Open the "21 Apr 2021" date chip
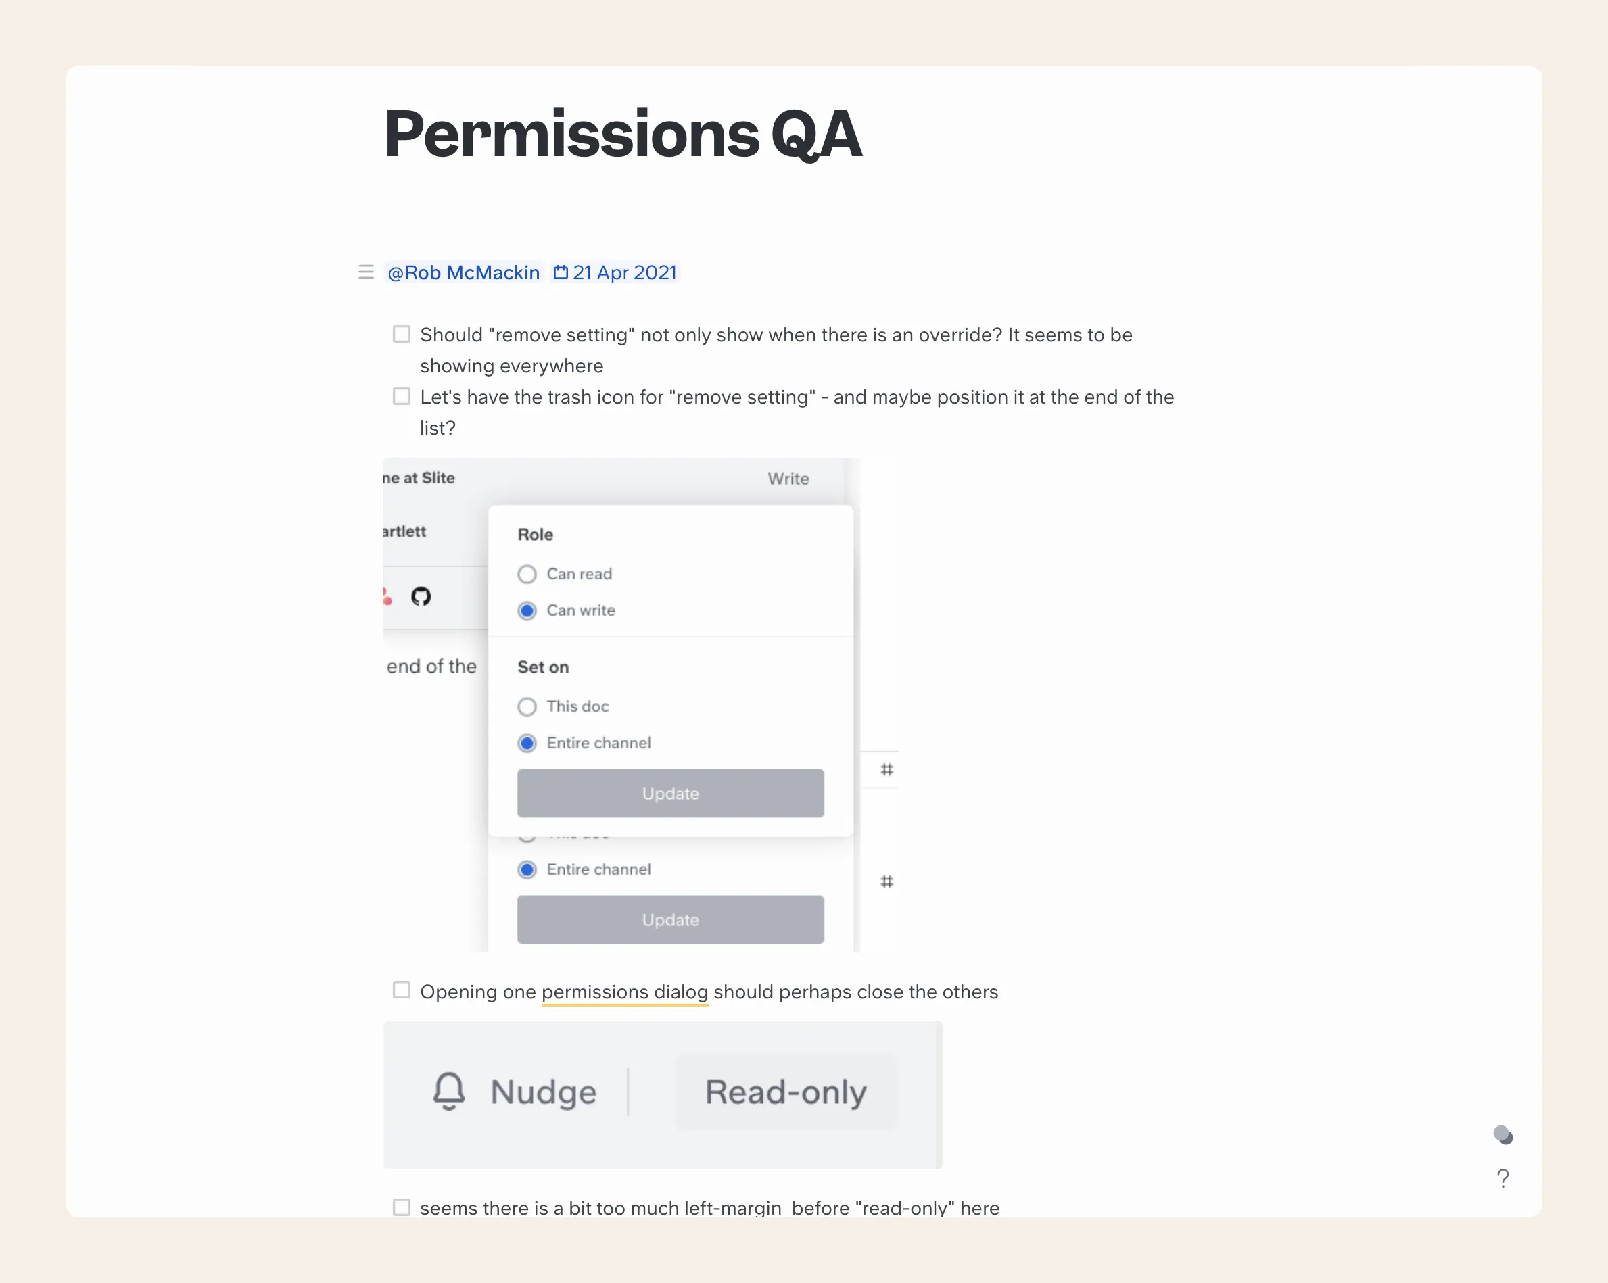Viewport: 1608px width, 1283px height. (x=624, y=273)
